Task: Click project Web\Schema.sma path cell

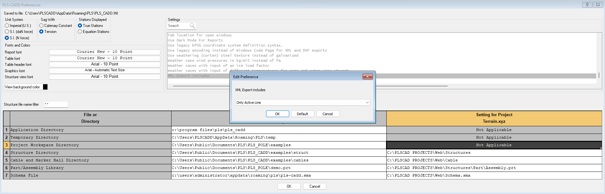Action: (x=494, y=175)
